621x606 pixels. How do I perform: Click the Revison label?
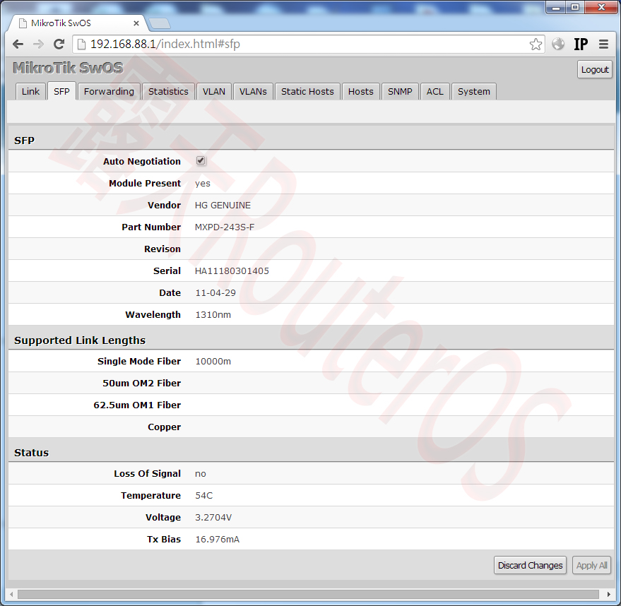pos(162,249)
